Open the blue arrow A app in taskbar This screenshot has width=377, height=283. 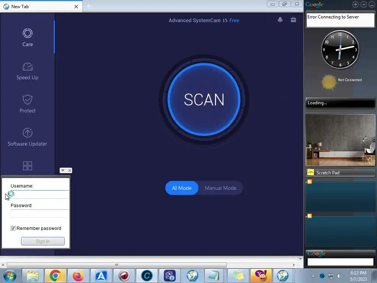tap(101, 276)
